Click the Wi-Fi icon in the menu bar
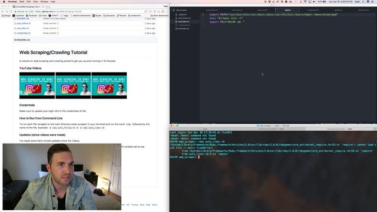This screenshot has height=212, width=377. (x=305, y=1)
